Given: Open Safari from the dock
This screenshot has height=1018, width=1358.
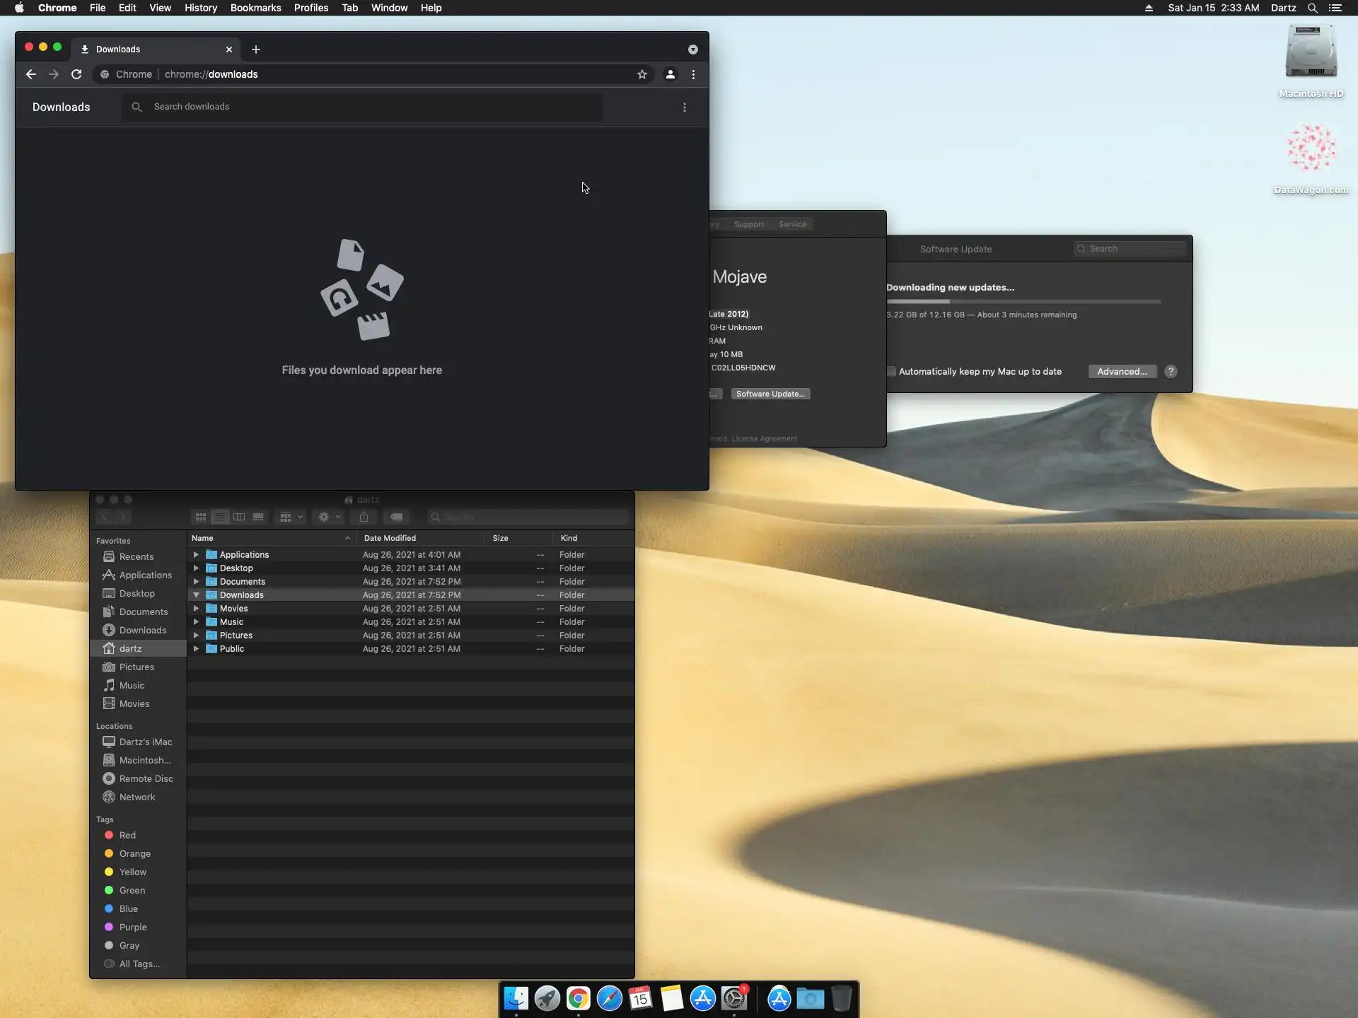Looking at the screenshot, I should tap(609, 998).
